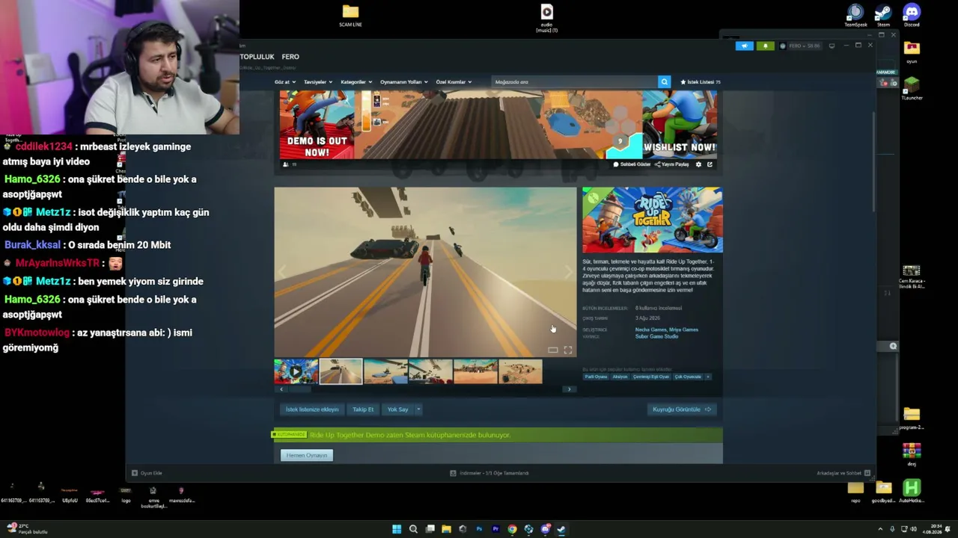
Task: Open the Steam icon on the taskbar
Action: 561,529
